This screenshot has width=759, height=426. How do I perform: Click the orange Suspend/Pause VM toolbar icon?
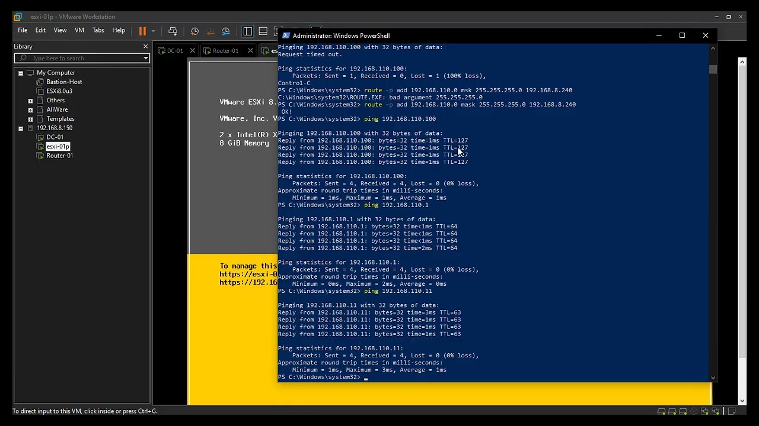pyautogui.click(x=142, y=31)
